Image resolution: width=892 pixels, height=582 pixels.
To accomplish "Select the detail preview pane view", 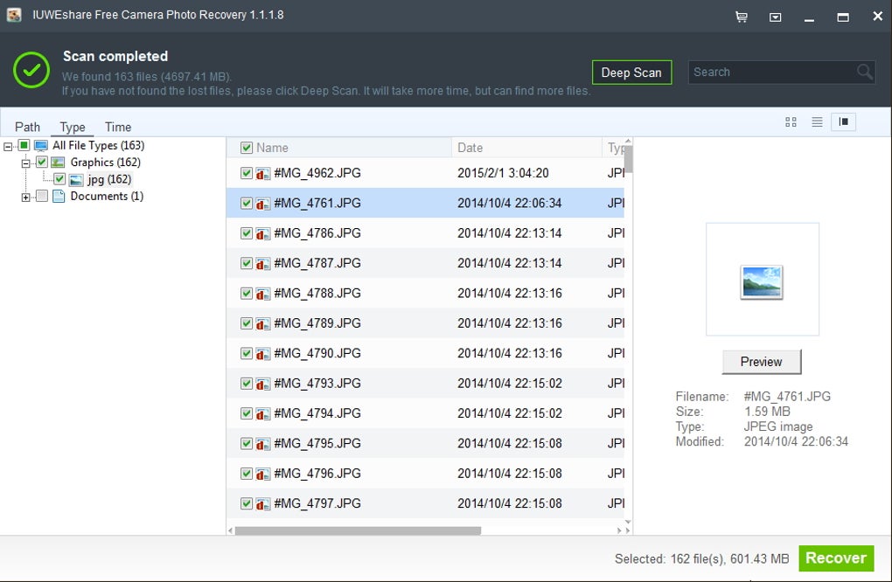I will (843, 122).
